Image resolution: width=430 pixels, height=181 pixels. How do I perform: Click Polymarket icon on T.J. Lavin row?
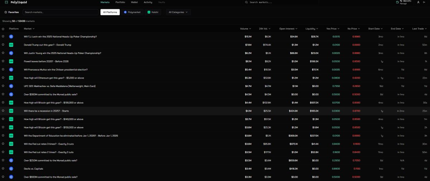(11, 36)
